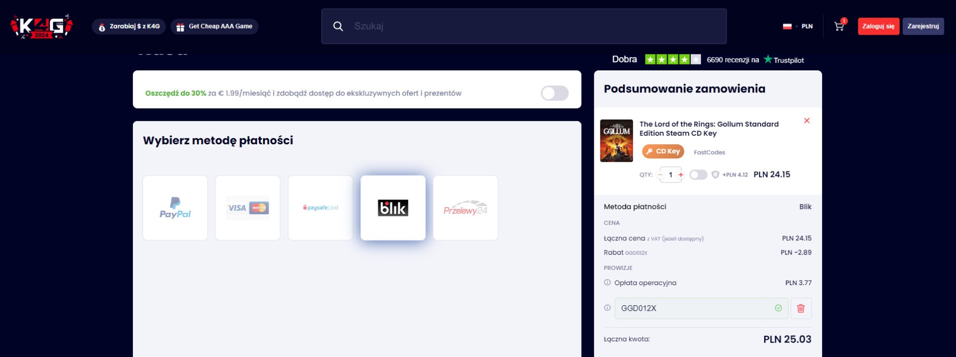
Task: Open The Lord of the Rings: Gollum title
Action: [709, 128]
